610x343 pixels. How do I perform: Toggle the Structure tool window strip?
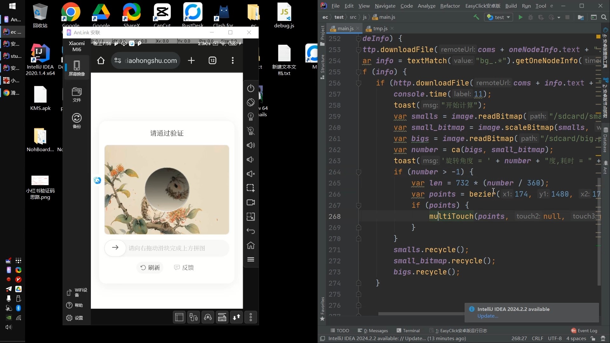[322, 66]
